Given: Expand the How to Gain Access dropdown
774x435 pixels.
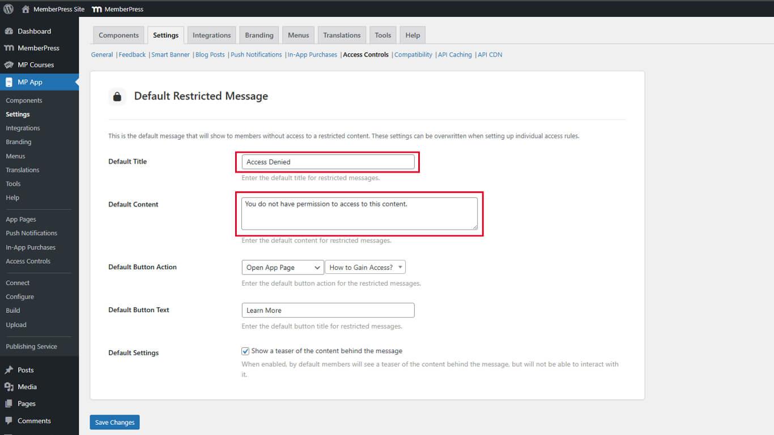Looking at the screenshot, I should (x=365, y=268).
